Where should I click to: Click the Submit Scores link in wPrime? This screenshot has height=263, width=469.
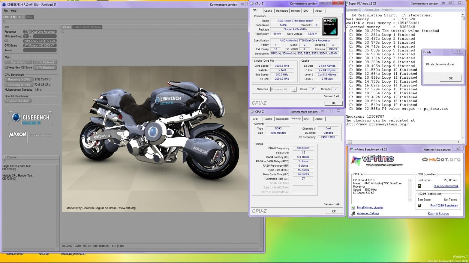(438, 214)
